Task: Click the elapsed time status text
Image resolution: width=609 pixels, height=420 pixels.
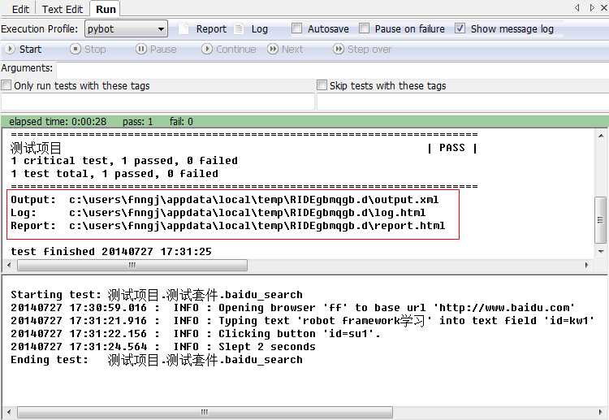Action: point(58,122)
